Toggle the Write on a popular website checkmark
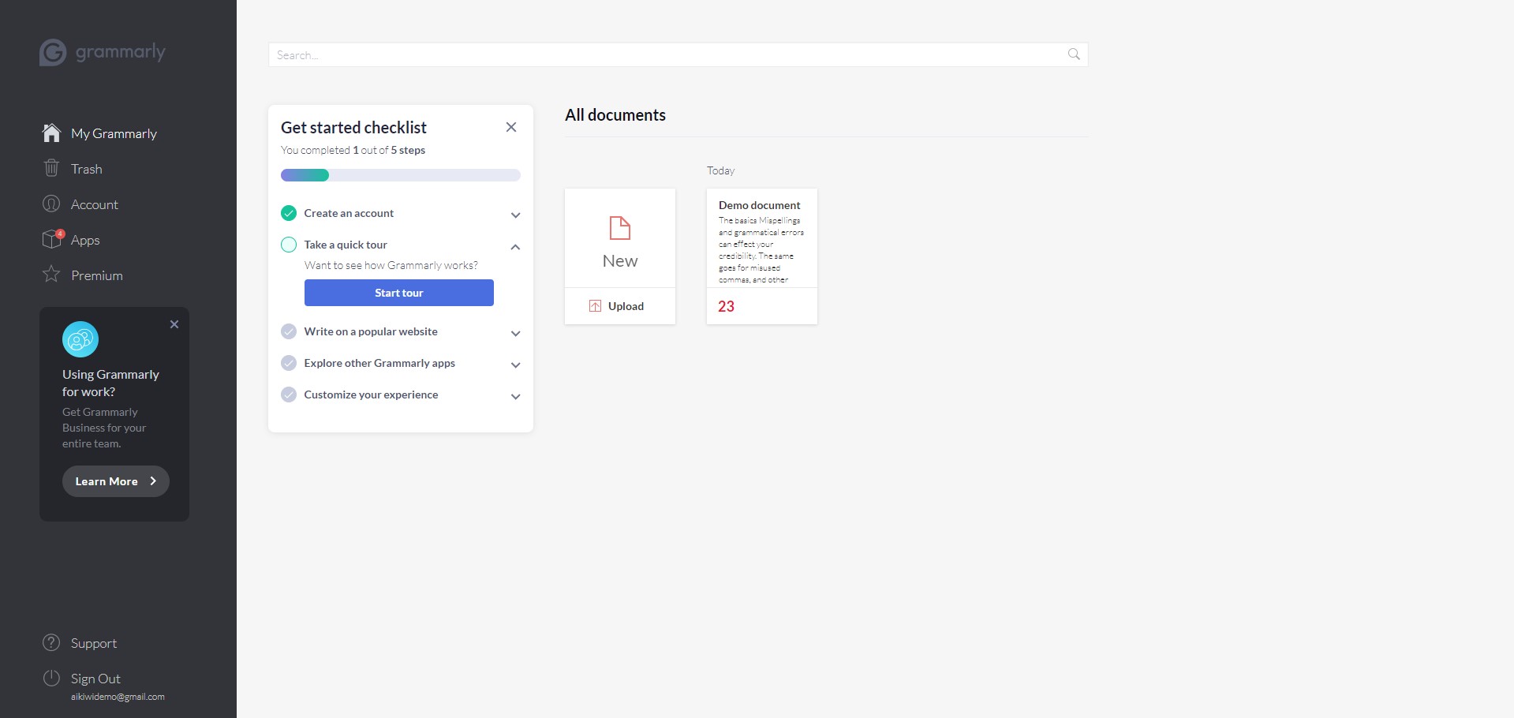This screenshot has height=718, width=1514. click(x=289, y=331)
